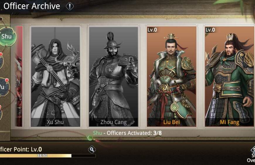Choose the bottom faction medallion in sidebar
Viewport: 255px width, 165px height.
point(1,113)
